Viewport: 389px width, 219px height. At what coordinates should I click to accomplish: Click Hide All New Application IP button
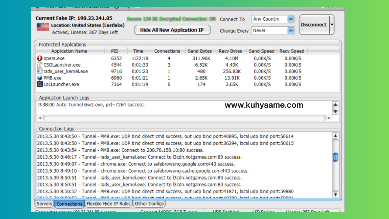(x=172, y=30)
